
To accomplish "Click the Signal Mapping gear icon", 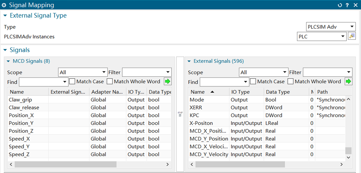I will click(4, 5).
